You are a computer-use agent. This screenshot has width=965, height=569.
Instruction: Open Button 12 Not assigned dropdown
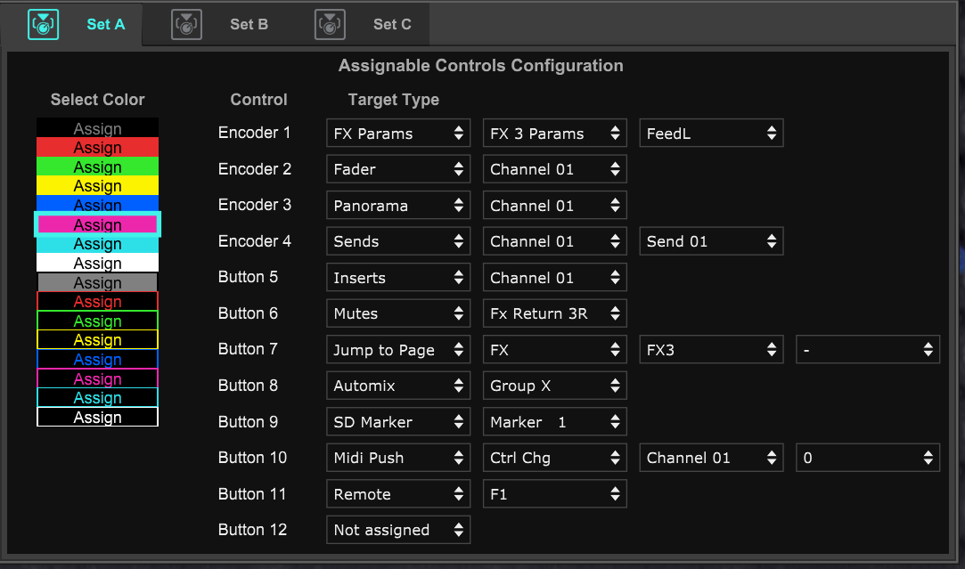click(x=398, y=530)
